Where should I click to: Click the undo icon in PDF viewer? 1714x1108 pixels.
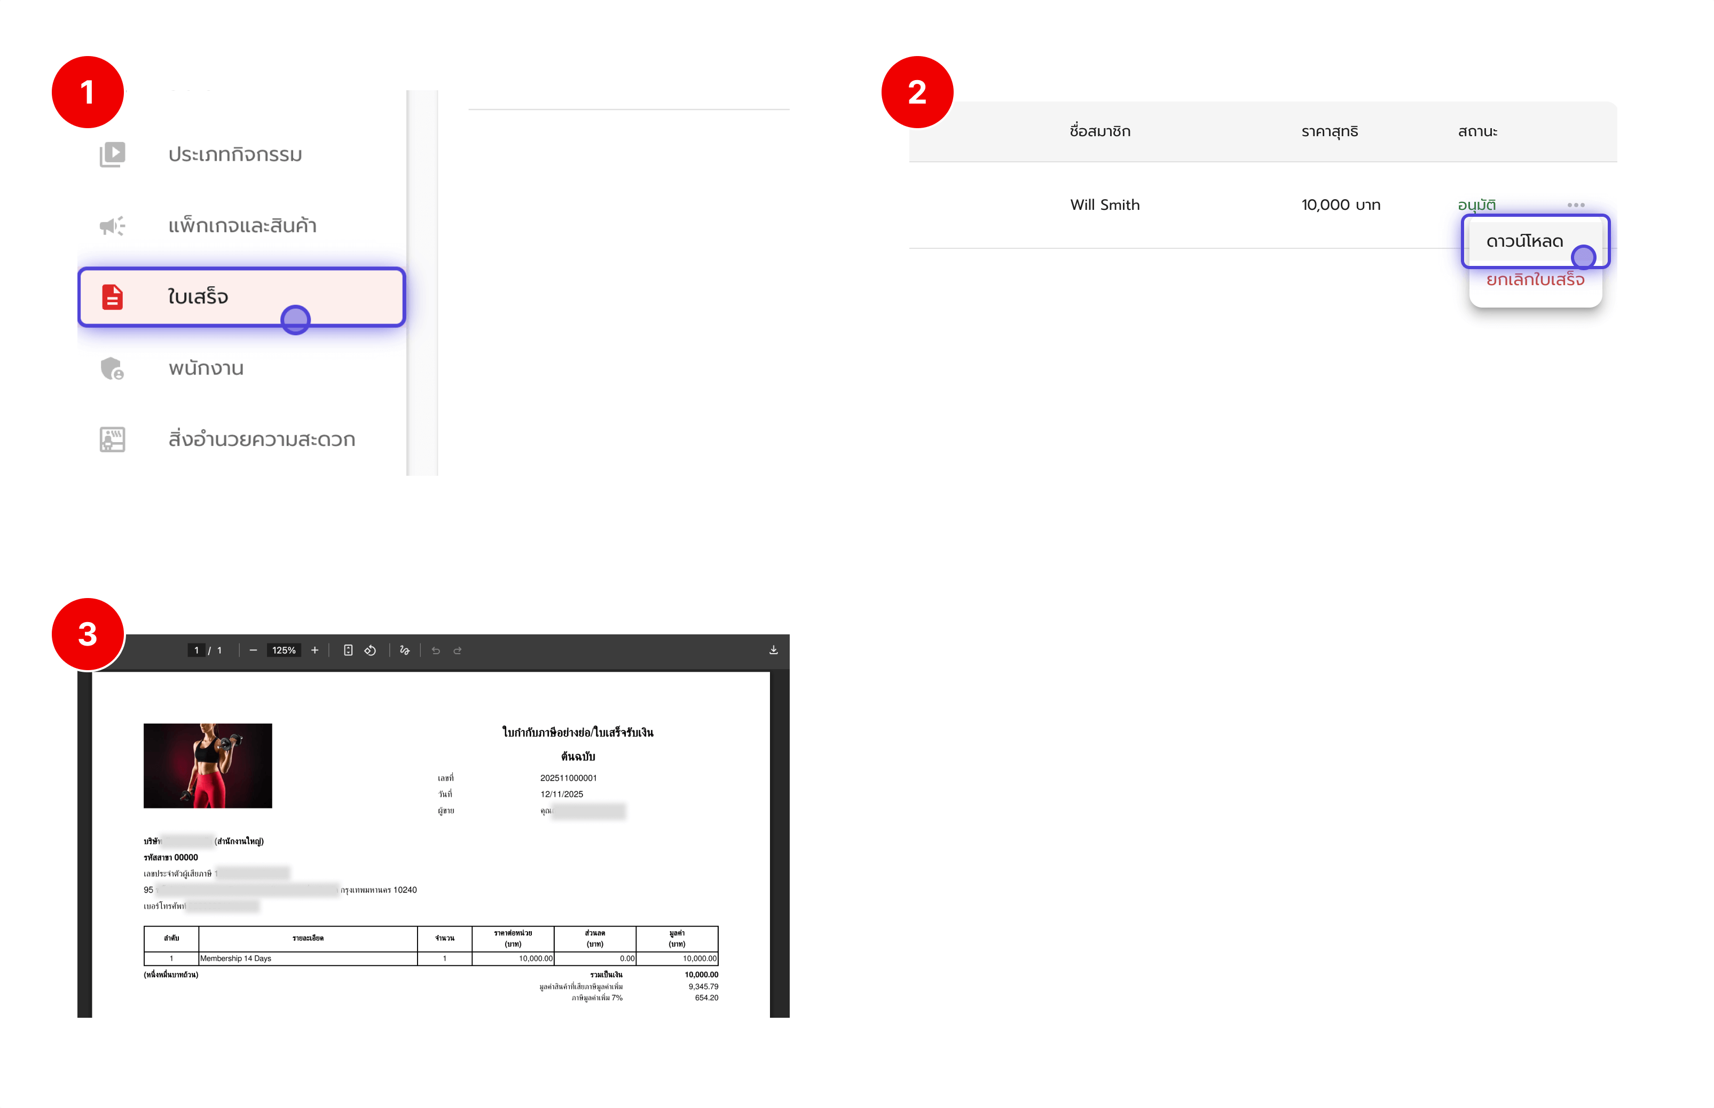436,650
